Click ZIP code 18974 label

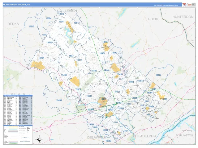pos(158,75)
